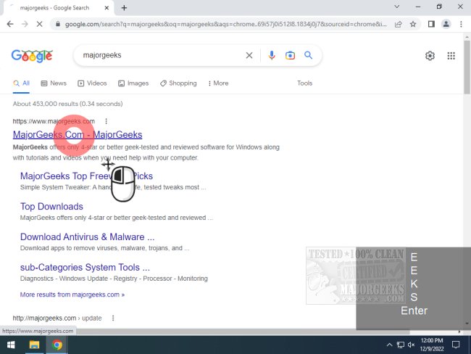Go back to the previous page

click(10, 24)
